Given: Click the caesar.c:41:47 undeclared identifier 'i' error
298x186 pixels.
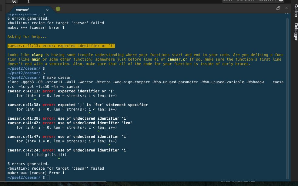Looking at the screenshot, I should pos(68,137).
